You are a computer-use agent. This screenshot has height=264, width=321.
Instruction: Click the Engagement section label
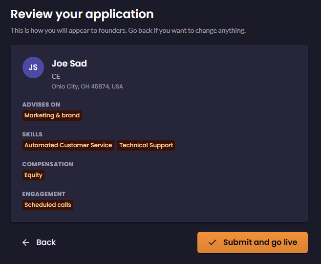coord(44,194)
